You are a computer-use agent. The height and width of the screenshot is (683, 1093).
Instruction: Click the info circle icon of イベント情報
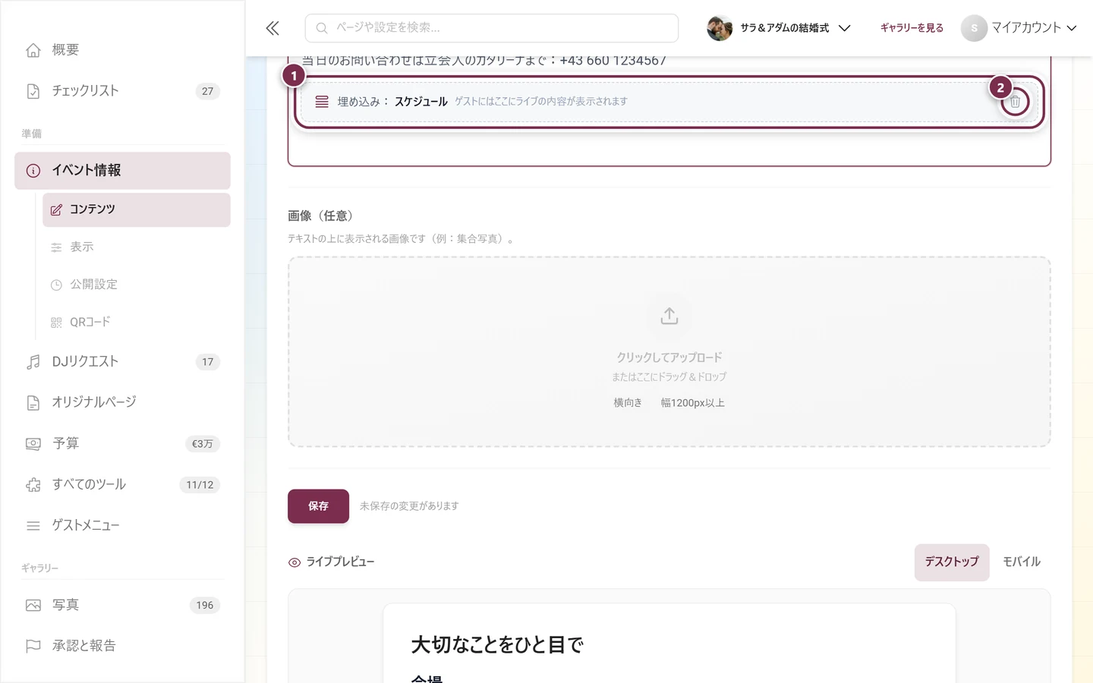coord(33,171)
